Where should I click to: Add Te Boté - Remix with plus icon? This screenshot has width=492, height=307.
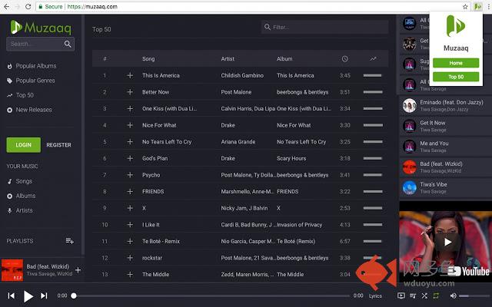click(x=130, y=241)
